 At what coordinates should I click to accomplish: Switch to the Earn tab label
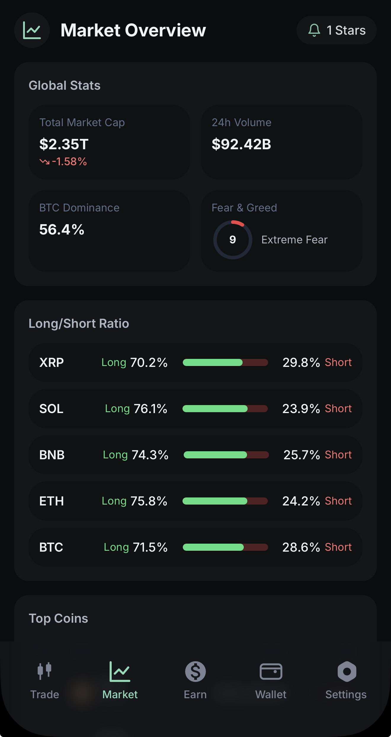point(195,694)
